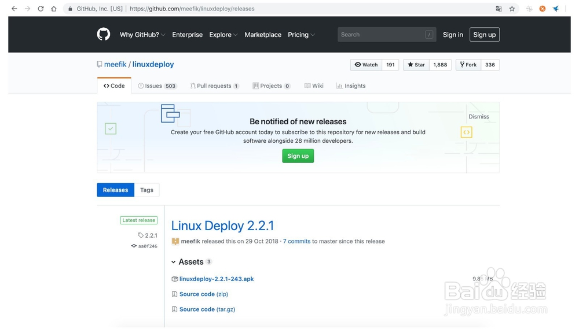
Task: Click the header Sign up button
Action: pyautogui.click(x=485, y=35)
